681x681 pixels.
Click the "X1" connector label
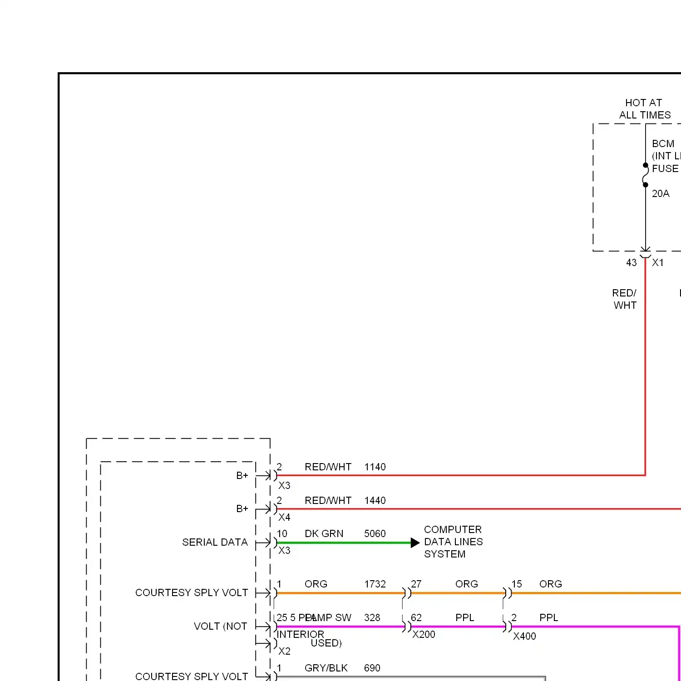click(658, 262)
